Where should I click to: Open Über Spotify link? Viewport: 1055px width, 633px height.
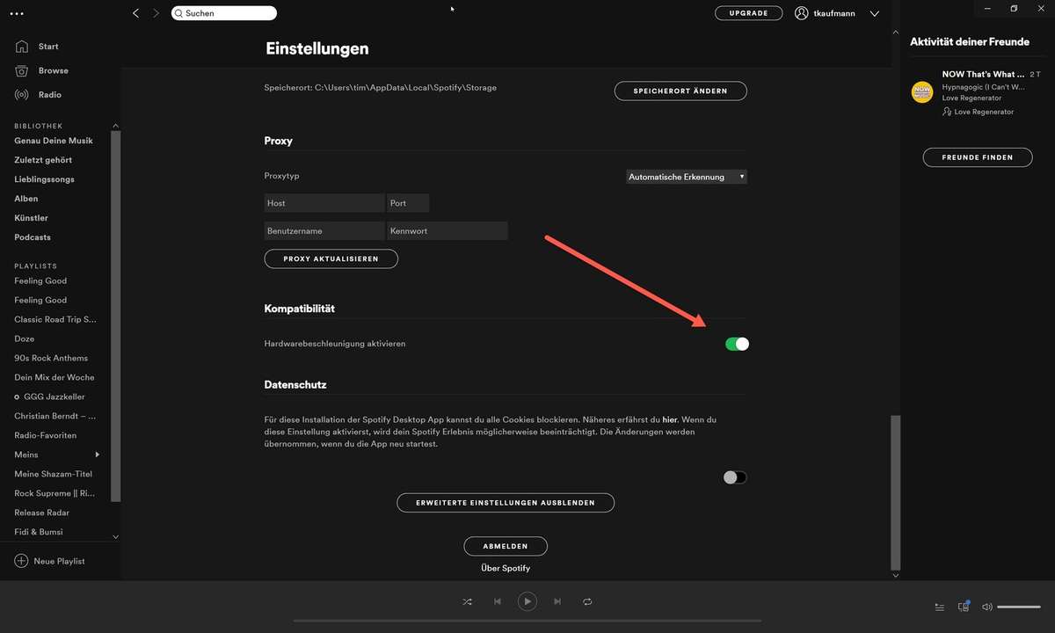coord(506,568)
